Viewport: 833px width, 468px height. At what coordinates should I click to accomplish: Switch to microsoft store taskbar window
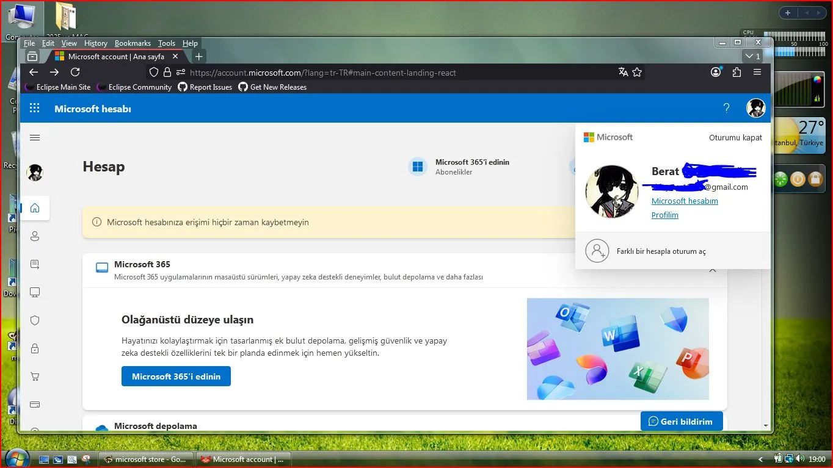tap(147, 459)
